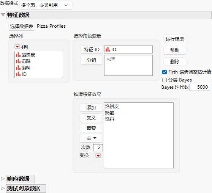212x193 pixels.
Task: Click the 添加 button
Action: click(x=91, y=108)
